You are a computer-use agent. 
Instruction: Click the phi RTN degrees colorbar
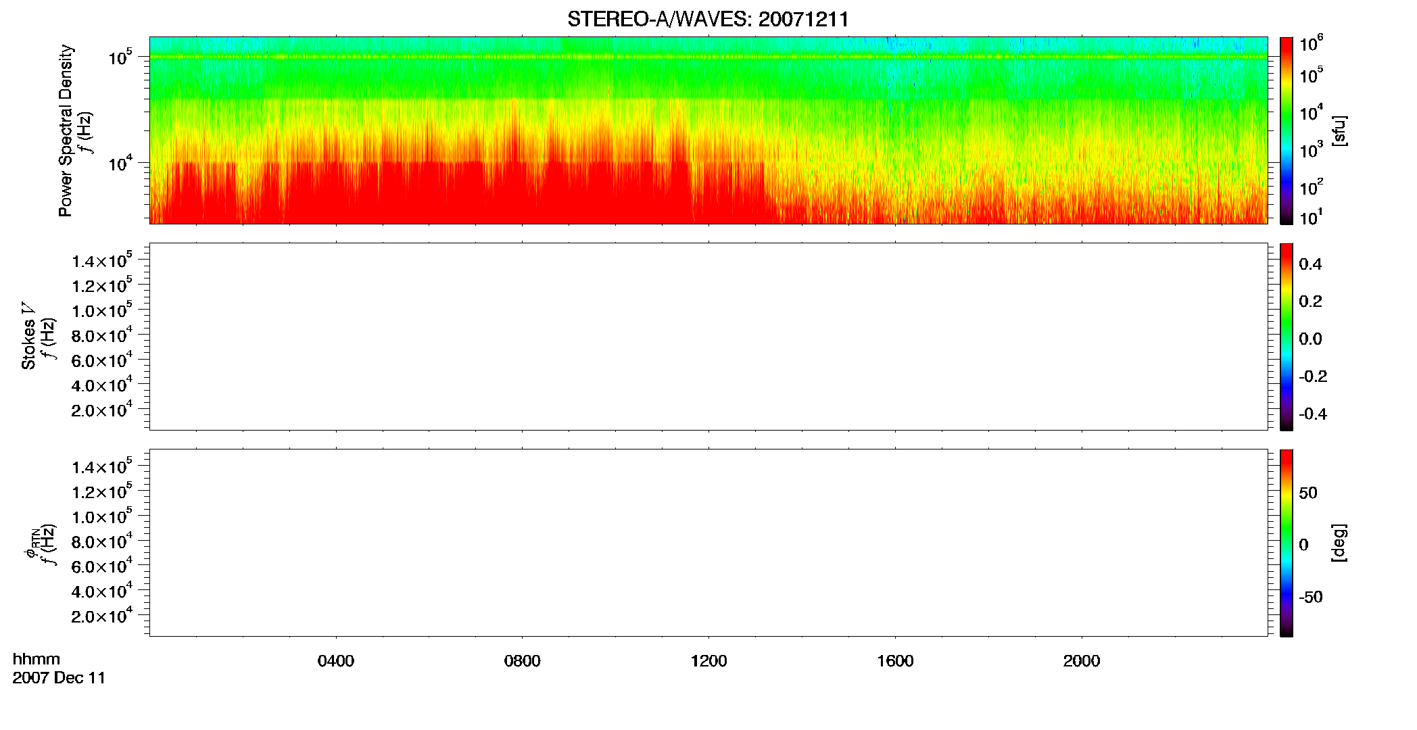(1287, 543)
